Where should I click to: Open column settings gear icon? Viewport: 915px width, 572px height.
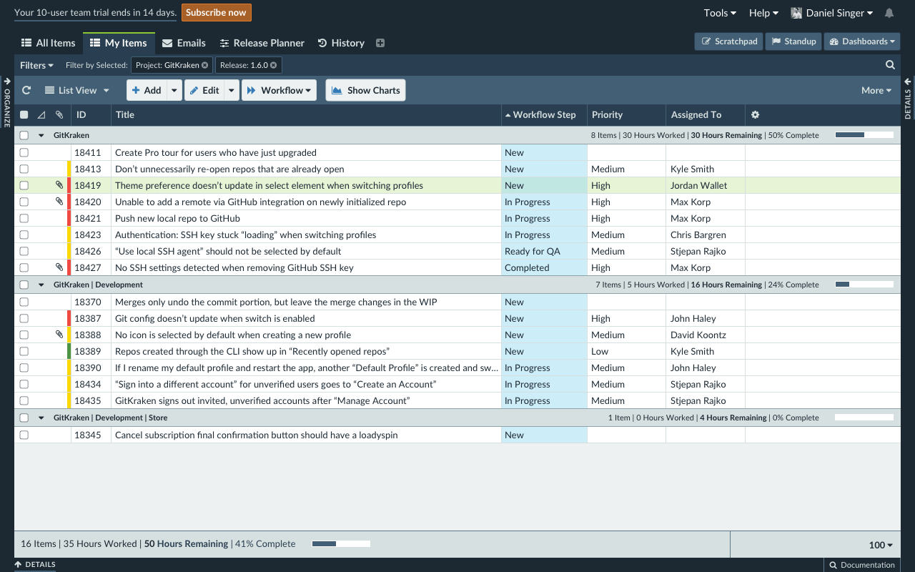pyautogui.click(x=755, y=114)
